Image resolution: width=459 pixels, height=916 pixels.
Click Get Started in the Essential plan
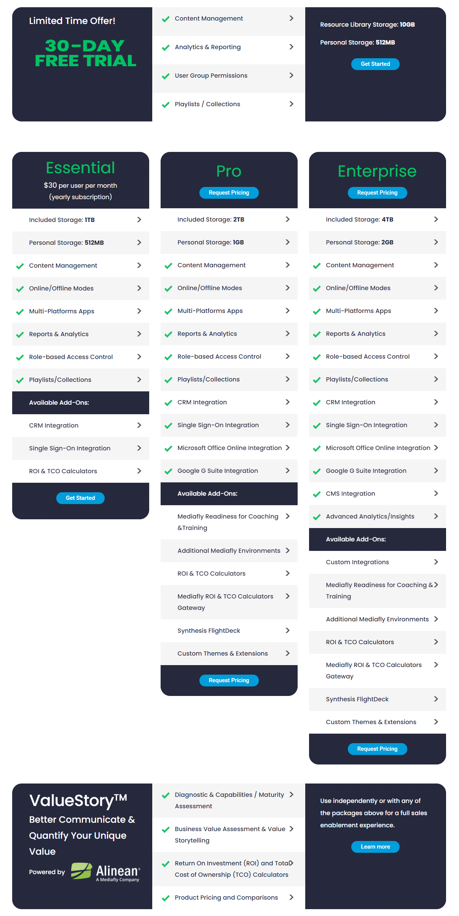pos(80,498)
